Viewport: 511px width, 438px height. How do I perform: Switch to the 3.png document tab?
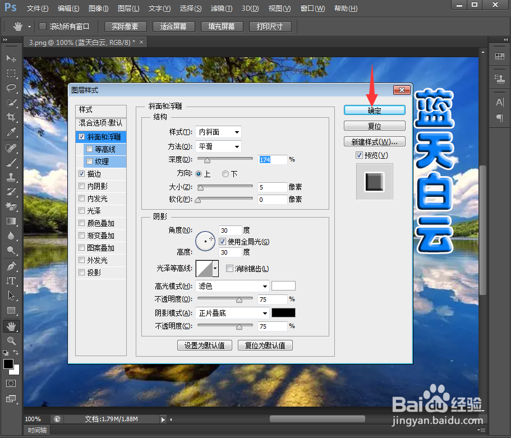[82, 43]
